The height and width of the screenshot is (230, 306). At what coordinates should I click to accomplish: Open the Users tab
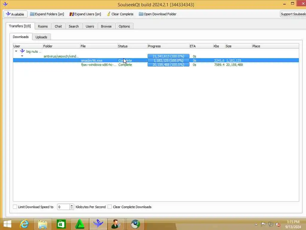click(x=90, y=26)
